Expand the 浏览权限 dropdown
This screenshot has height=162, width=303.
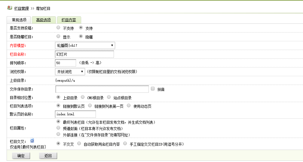point(70,72)
